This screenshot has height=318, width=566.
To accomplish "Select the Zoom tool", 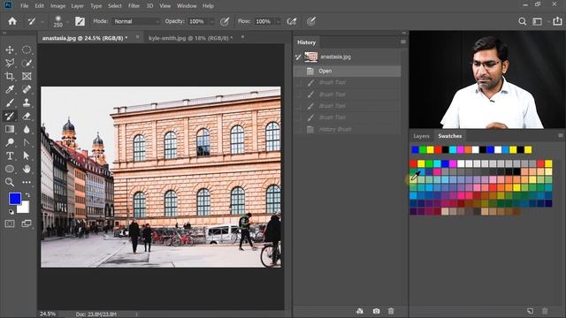I will (x=10, y=182).
